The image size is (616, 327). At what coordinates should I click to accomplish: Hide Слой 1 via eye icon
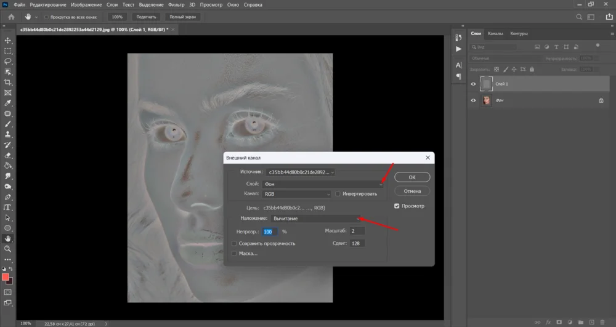point(474,84)
